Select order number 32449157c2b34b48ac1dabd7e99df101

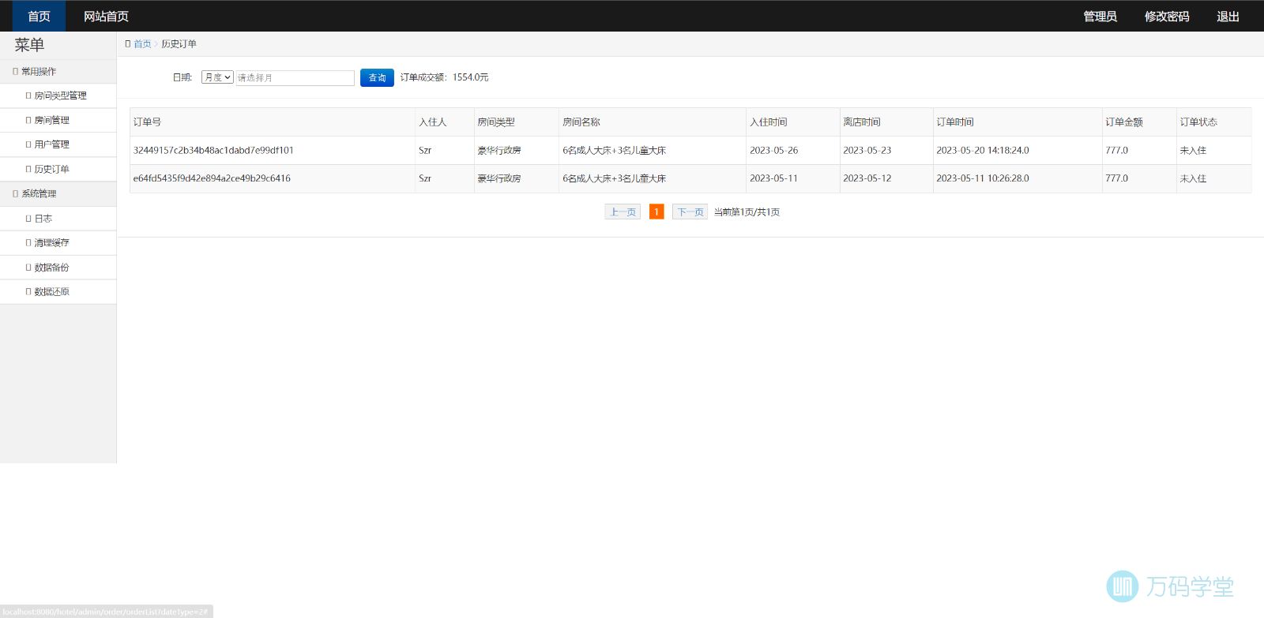pos(213,150)
